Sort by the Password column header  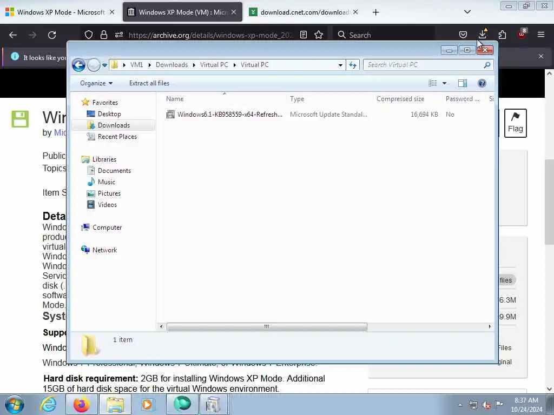coord(464,99)
